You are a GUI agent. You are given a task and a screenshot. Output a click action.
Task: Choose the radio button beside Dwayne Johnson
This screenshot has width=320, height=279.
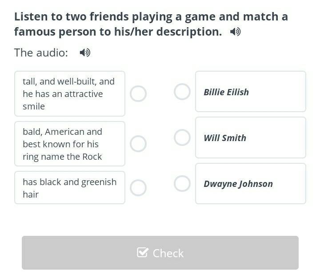tap(182, 183)
